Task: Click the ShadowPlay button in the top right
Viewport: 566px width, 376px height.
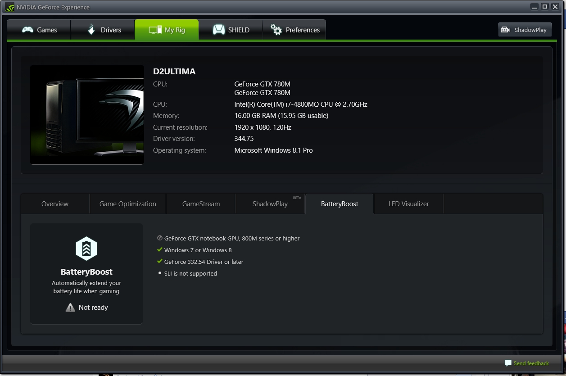Action: pos(525,30)
